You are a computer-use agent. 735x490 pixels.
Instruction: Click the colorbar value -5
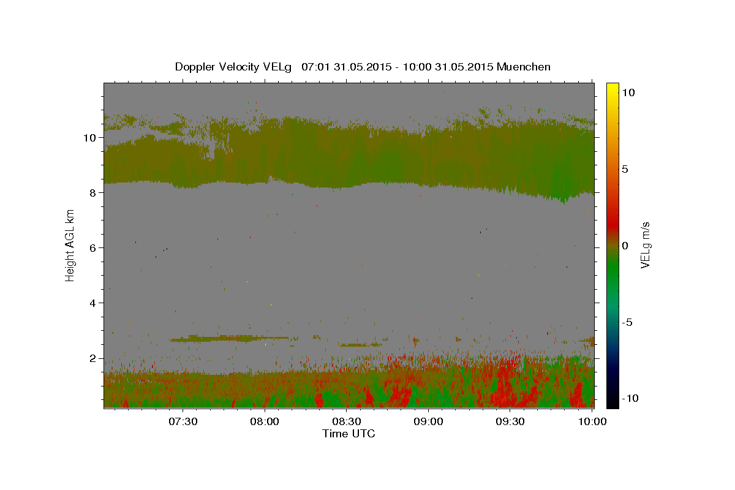(628, 323)
